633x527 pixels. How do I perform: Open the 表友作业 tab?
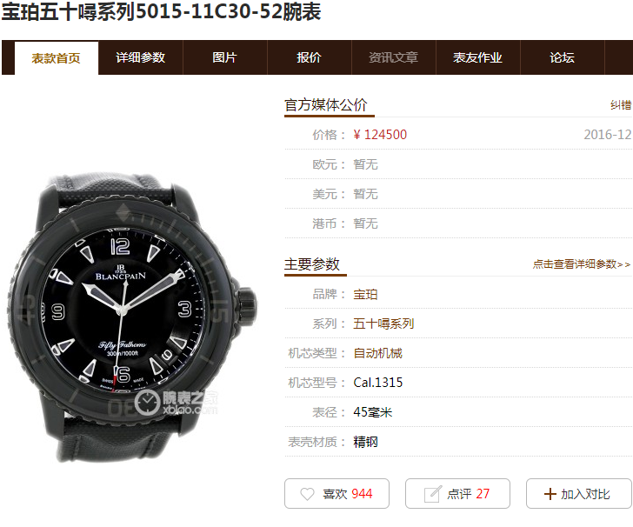pos(477,57)
